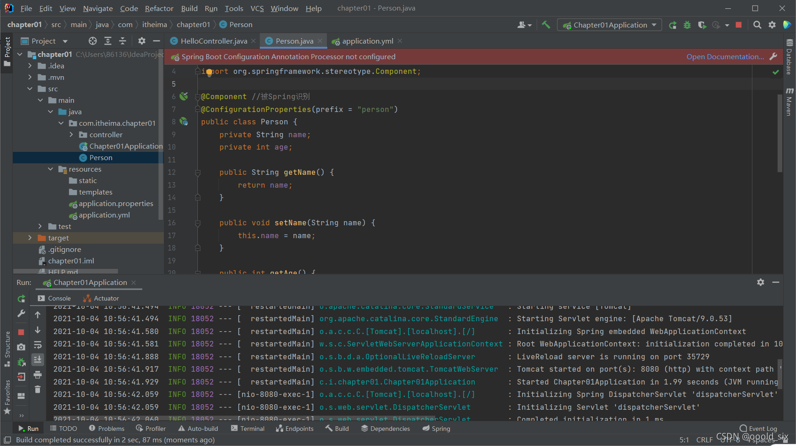Image resolution: width=796 pixels, height=446 pixels.
Task: Toggle the Favorites side panel
Action: point(7,397)
